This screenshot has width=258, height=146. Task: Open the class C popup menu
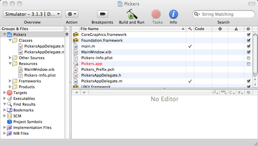[232, 93]
